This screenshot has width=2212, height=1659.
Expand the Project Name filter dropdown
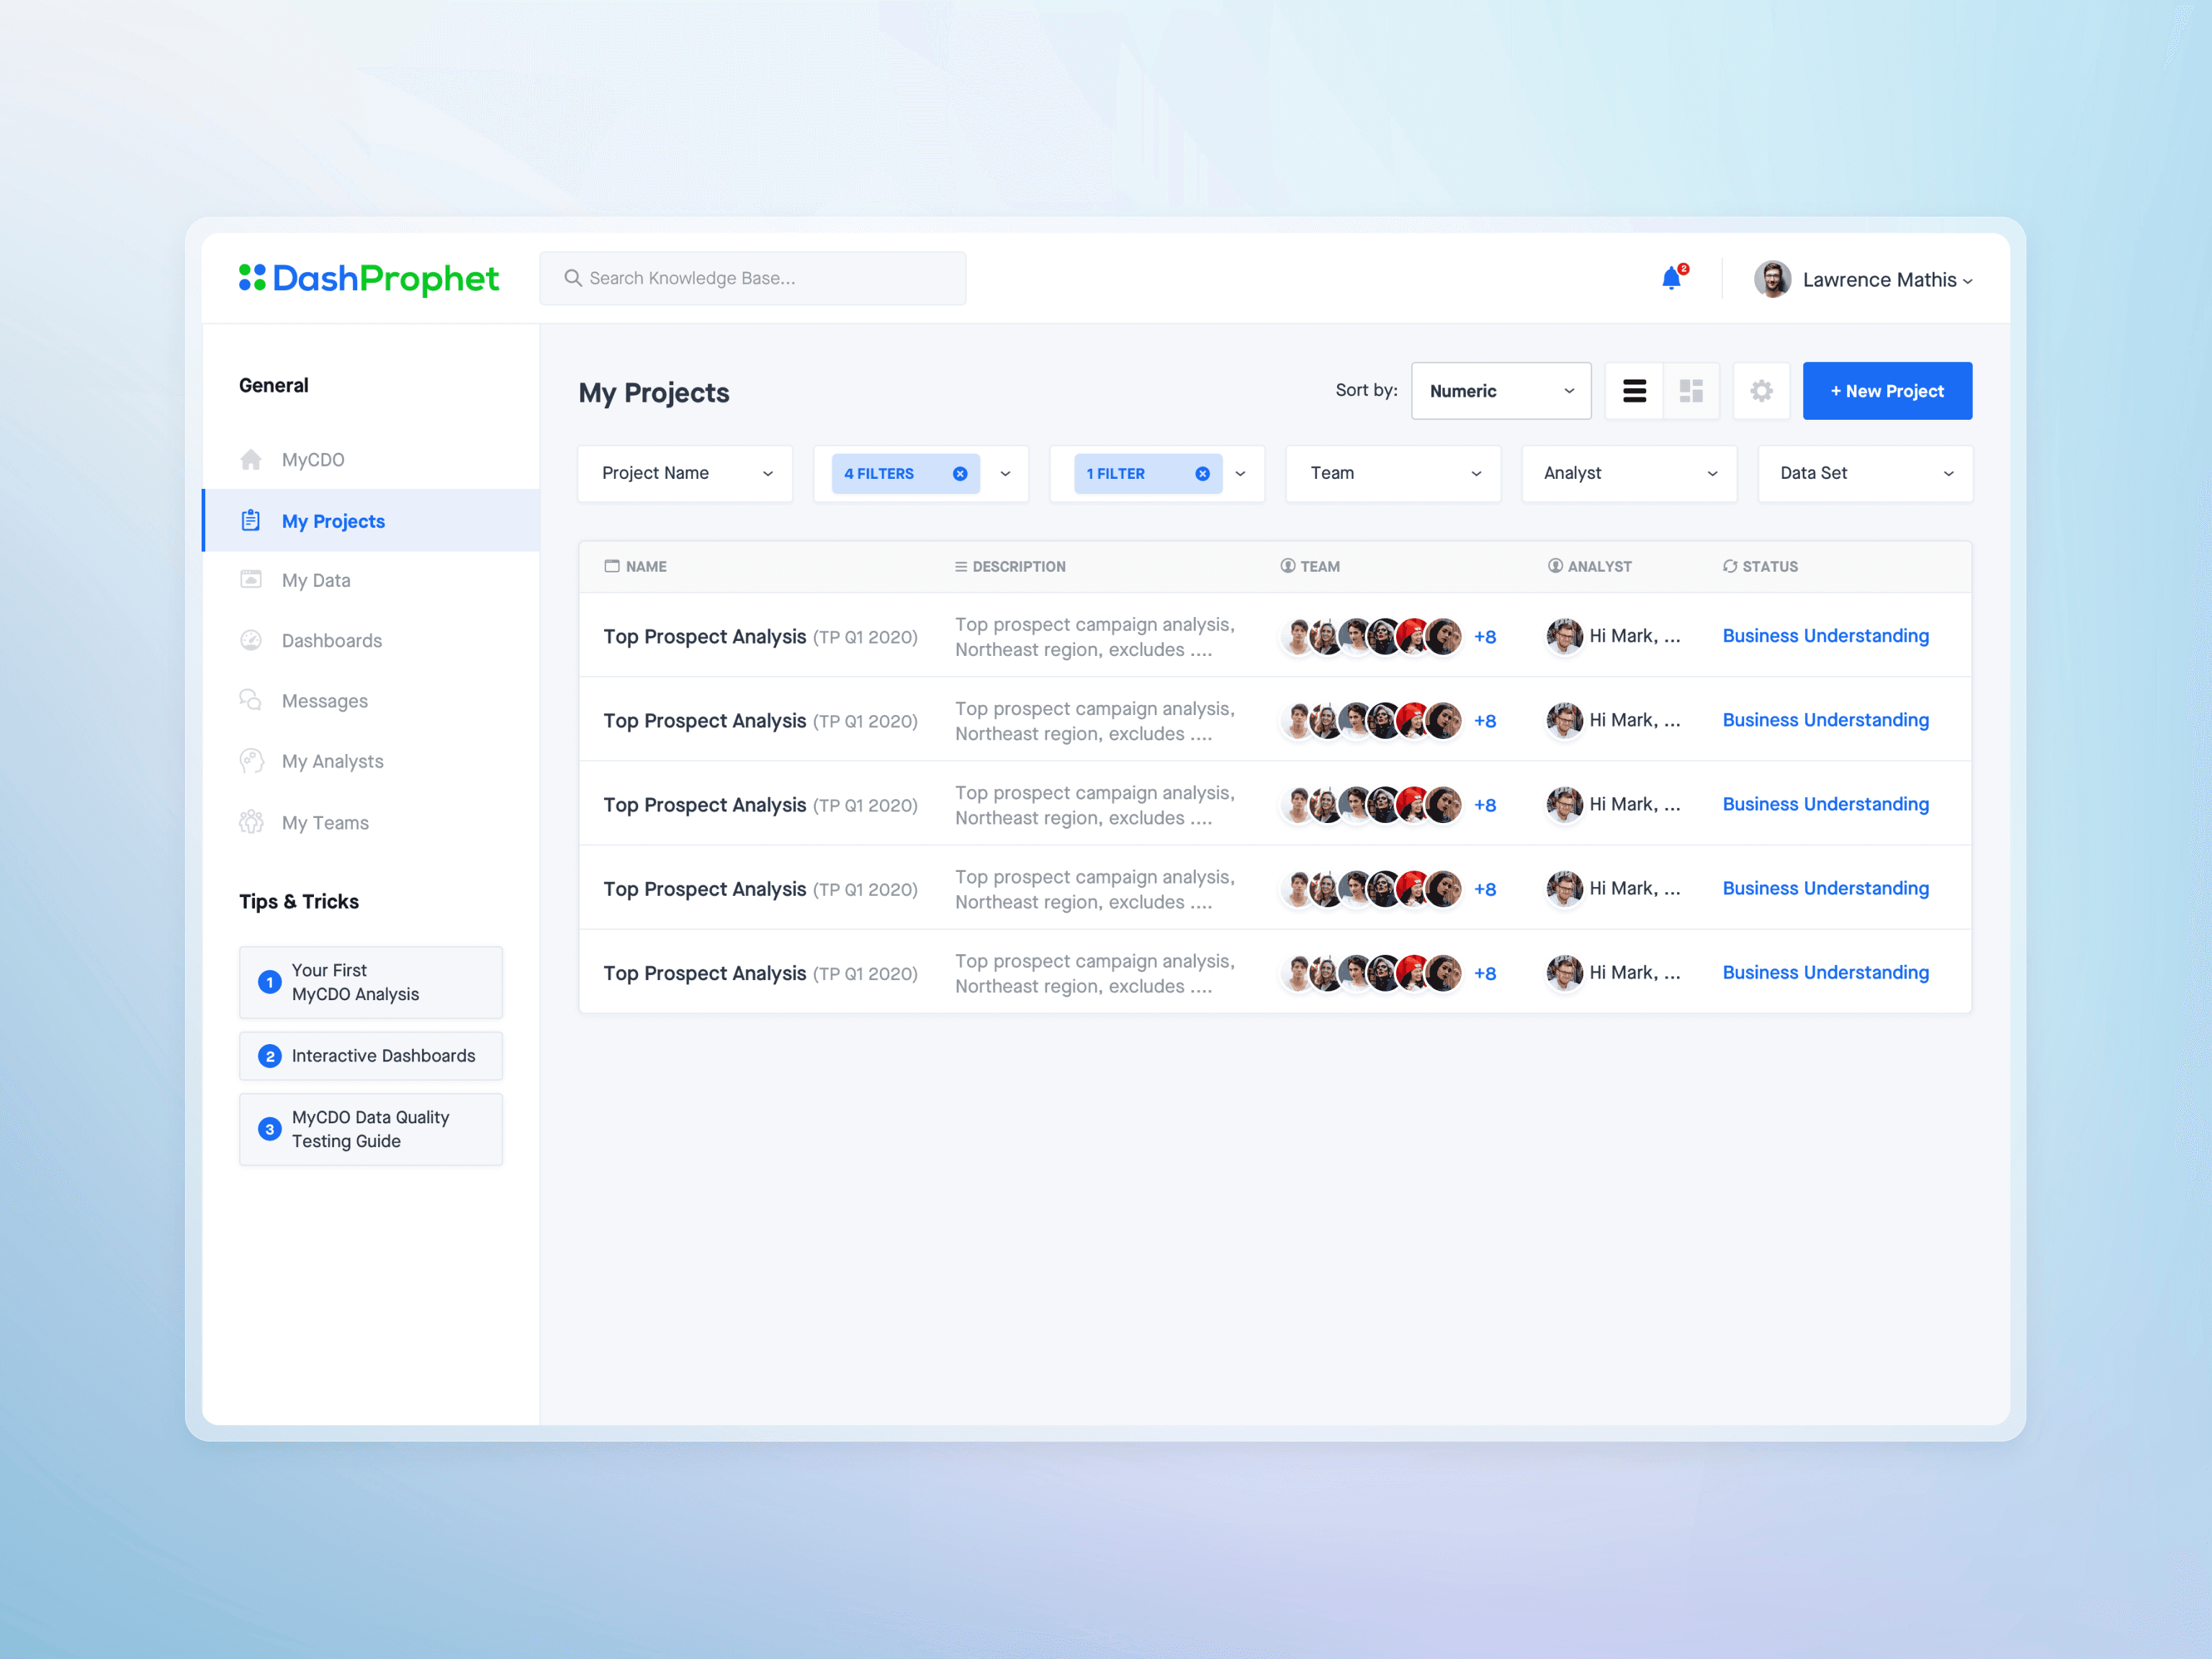pyautogui.click(x=685, y=474)
